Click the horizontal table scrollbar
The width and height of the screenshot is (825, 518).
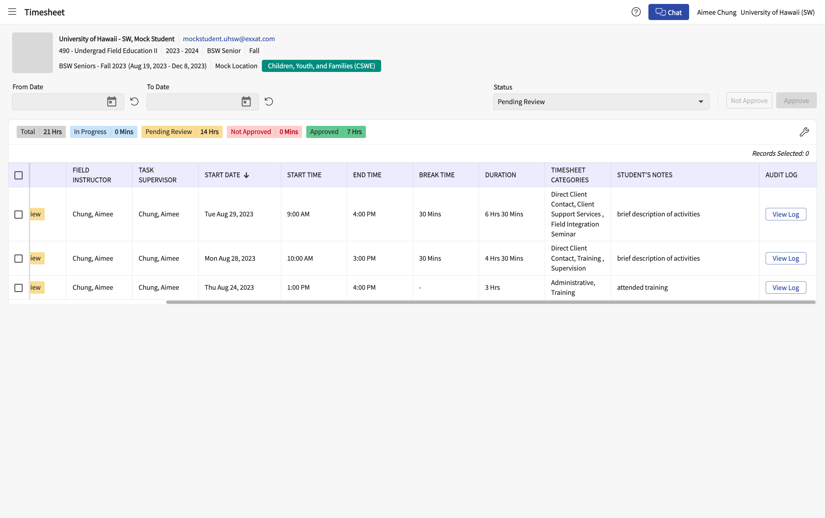(x=490, y=302)
